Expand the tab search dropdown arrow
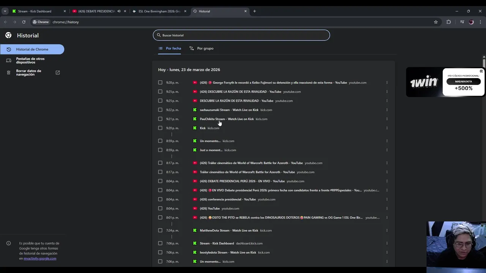The height and width of the screenshot is (273, 486). click(5, 11)
